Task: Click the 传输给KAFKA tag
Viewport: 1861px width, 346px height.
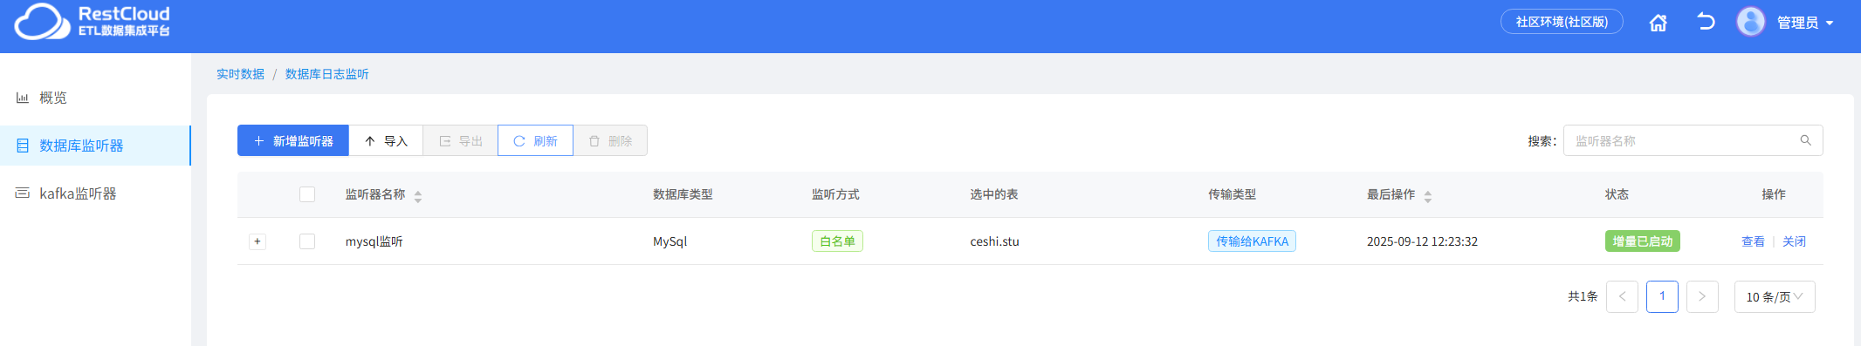Action: (x=1252, y=241)
